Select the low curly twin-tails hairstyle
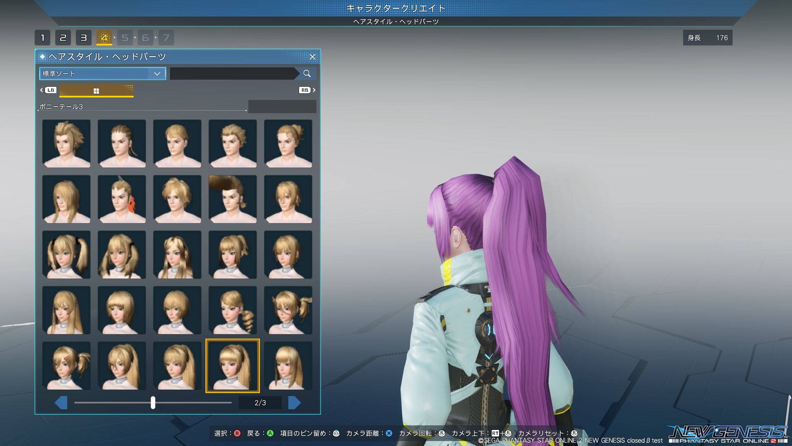Screen dimensions: 792x446 click(122, 254)
